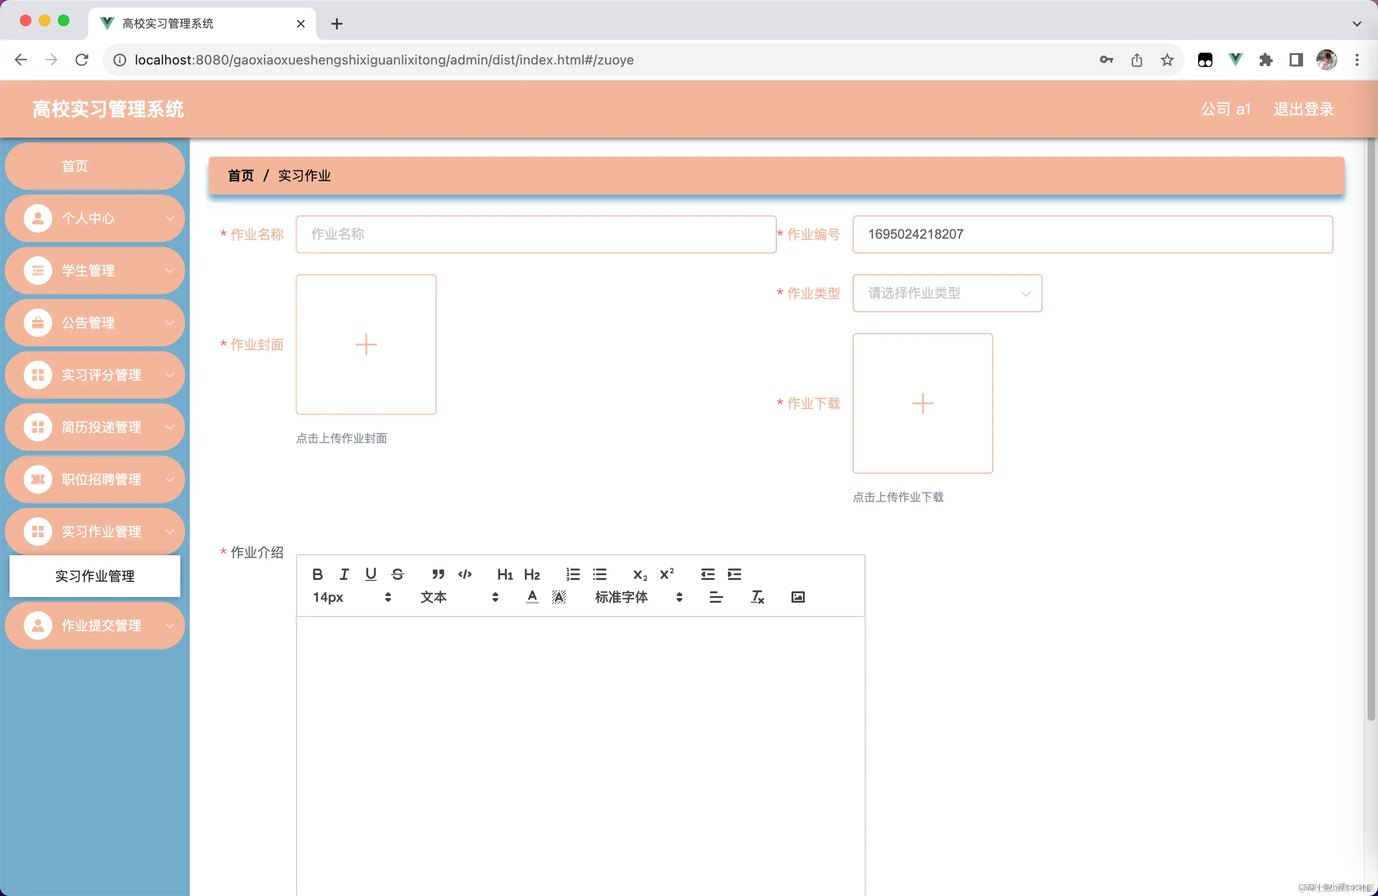Apply strikethrough in editor toolbar
Viewport: 1378px width, 896px height.
click(x=397, y=574)
